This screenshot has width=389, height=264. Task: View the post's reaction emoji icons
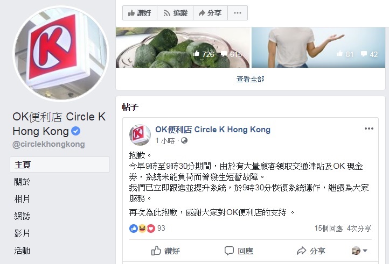(x=142, y=229)
